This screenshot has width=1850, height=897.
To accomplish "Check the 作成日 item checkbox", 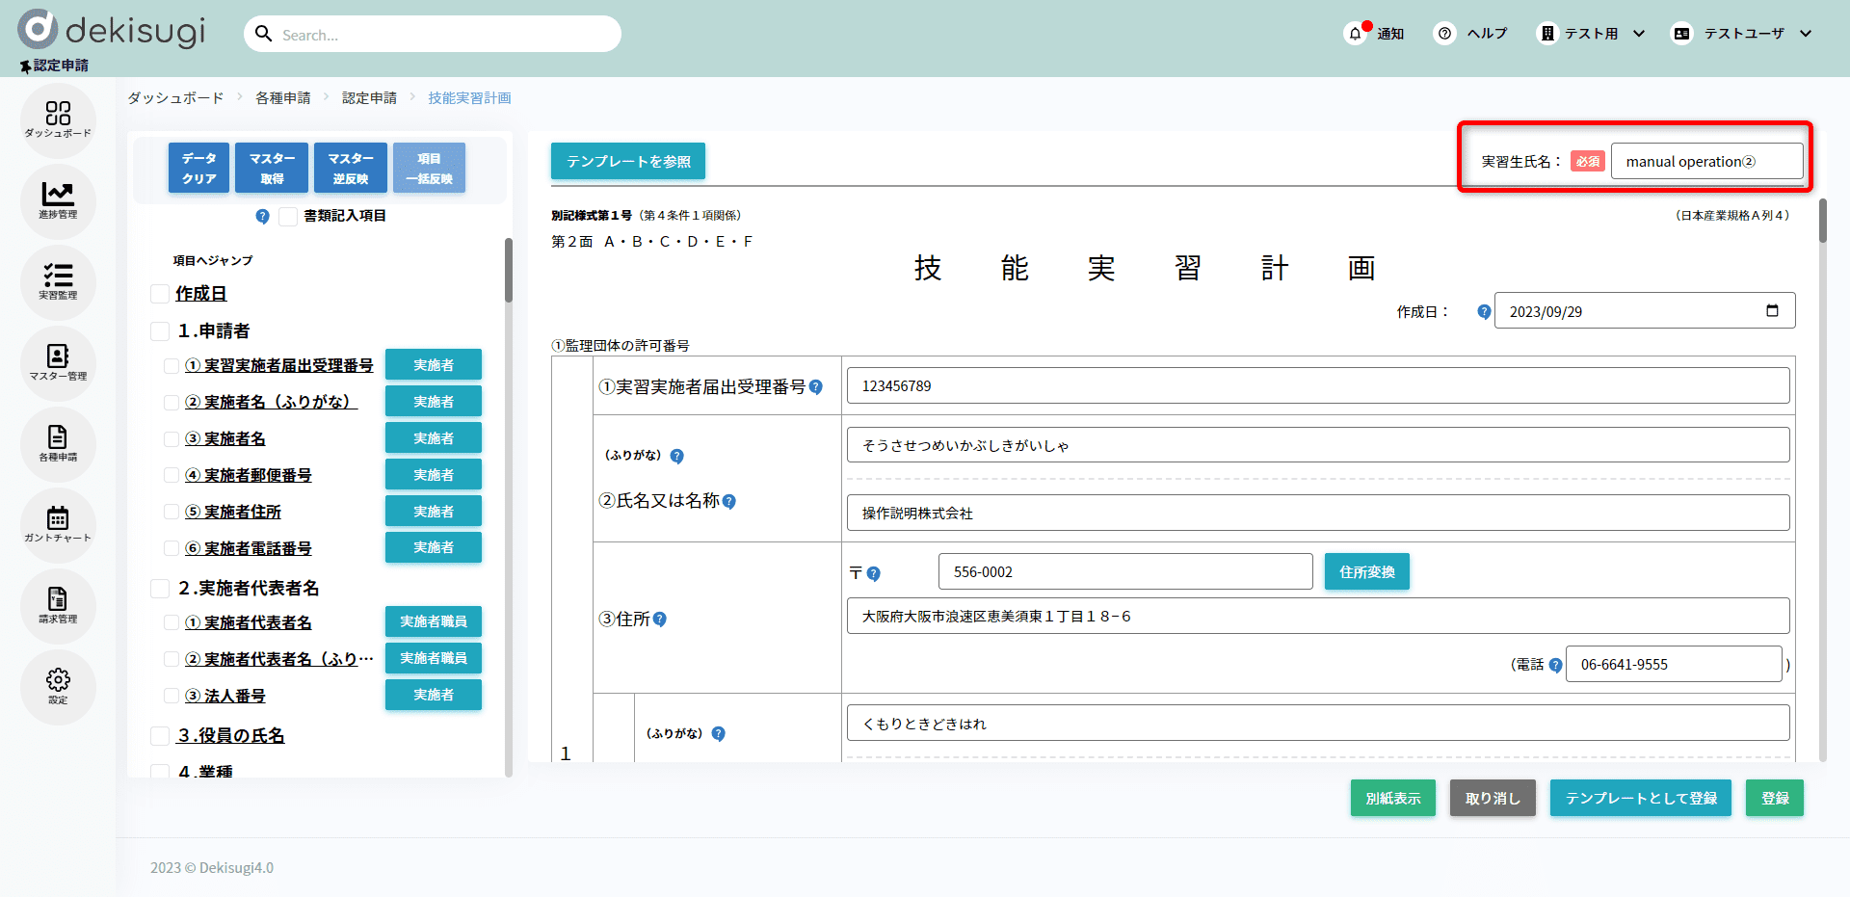I will pos(160,294).
